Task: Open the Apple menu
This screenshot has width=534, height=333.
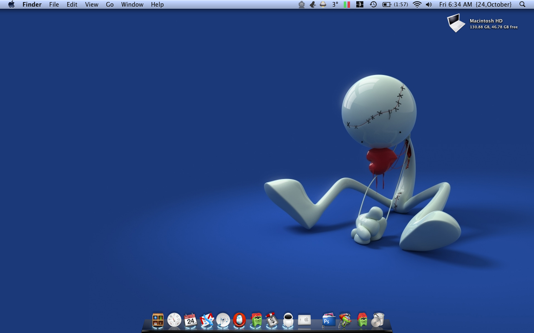Action: [x=11, y=5]
